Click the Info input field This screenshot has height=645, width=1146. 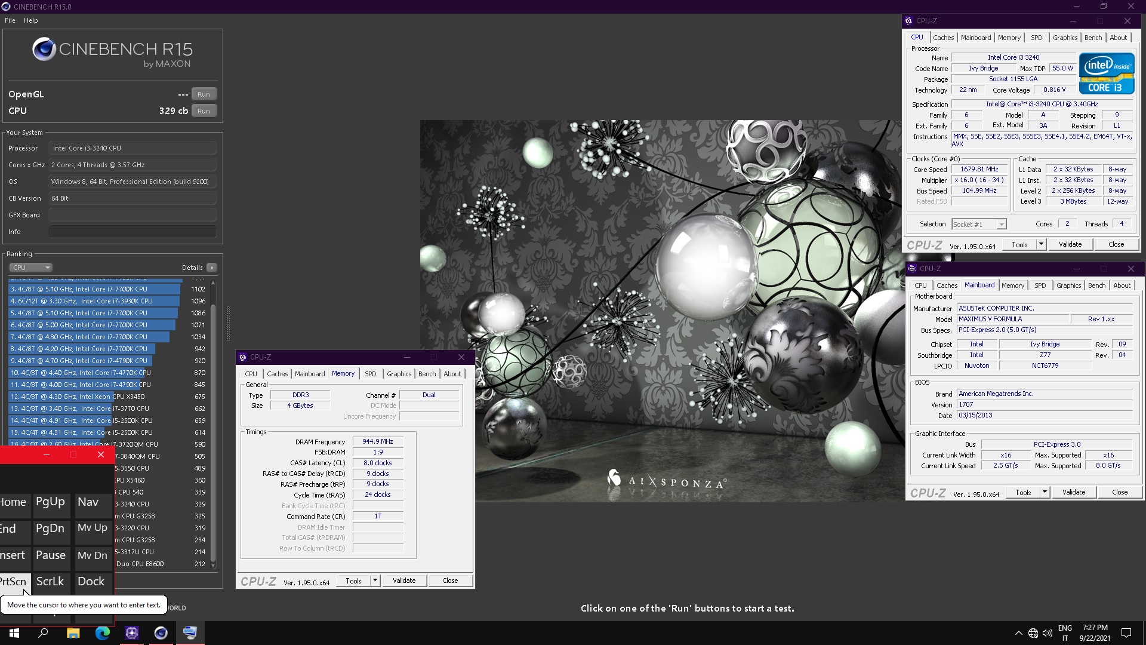coord(133,232)
